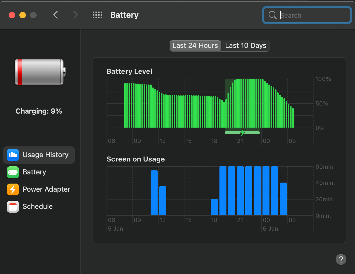Show all preferences grid icon
Screen dimensions: 355x274
coord(97,15)
